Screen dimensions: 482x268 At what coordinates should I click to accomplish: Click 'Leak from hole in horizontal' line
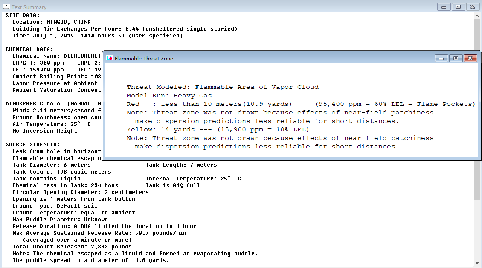[x=57, y=151]
